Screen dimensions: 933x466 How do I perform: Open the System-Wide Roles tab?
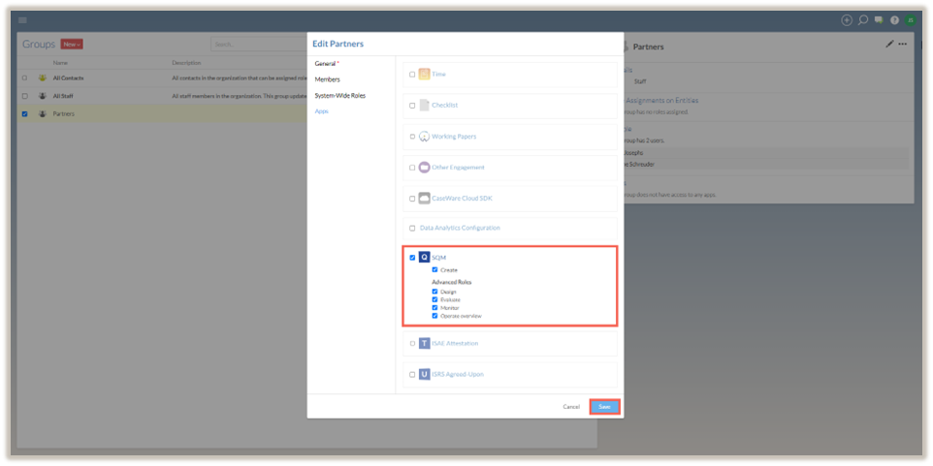click(x=339, y=95)
